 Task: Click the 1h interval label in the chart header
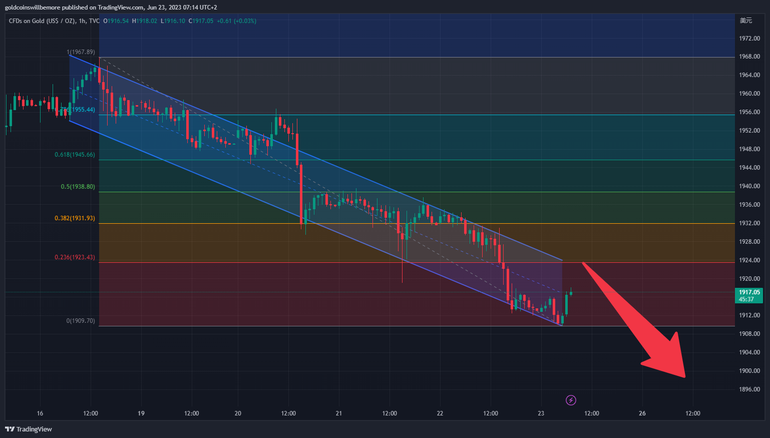[83, 21]
